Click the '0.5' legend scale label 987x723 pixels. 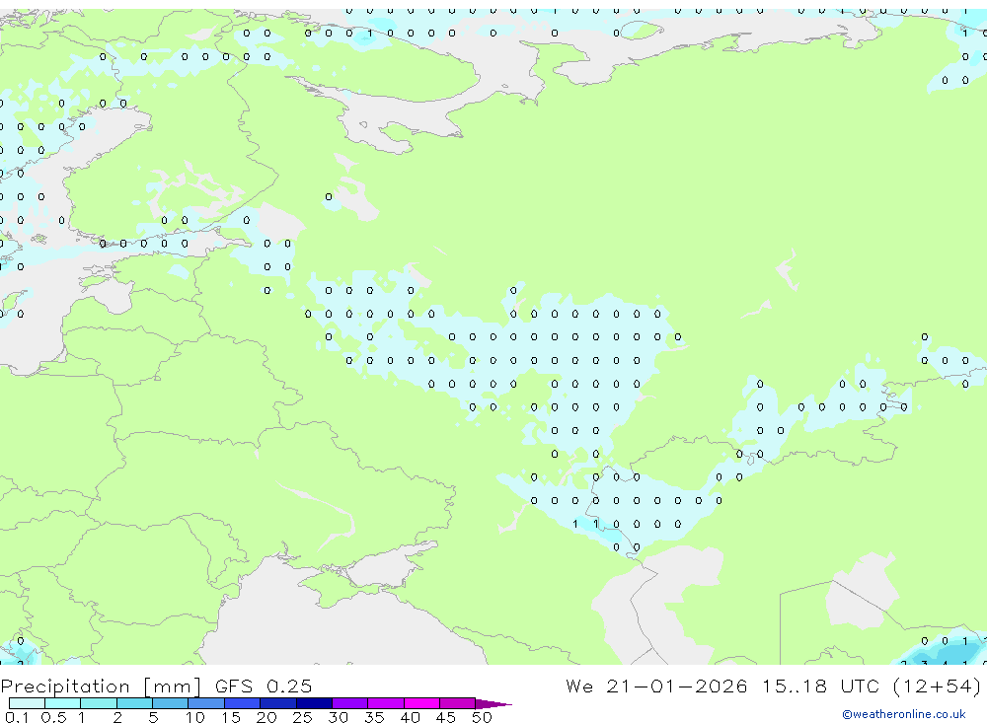coord(53,717)
